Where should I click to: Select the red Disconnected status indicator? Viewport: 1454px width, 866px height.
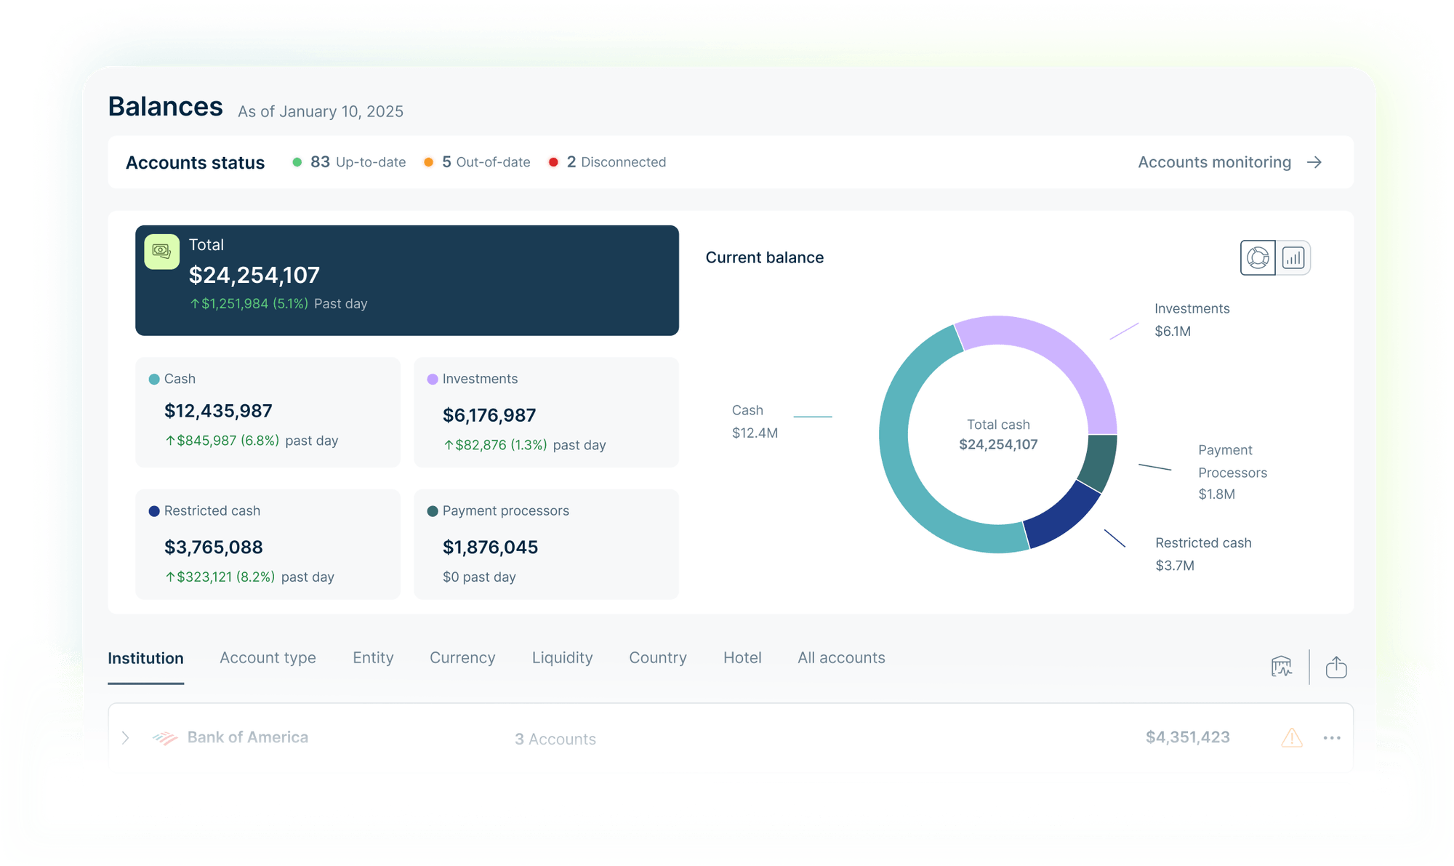[555, 162]
